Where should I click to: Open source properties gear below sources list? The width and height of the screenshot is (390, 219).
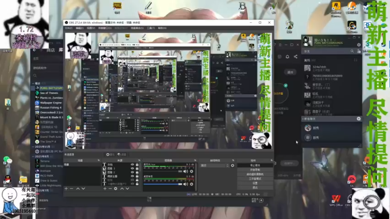(116, 189)
